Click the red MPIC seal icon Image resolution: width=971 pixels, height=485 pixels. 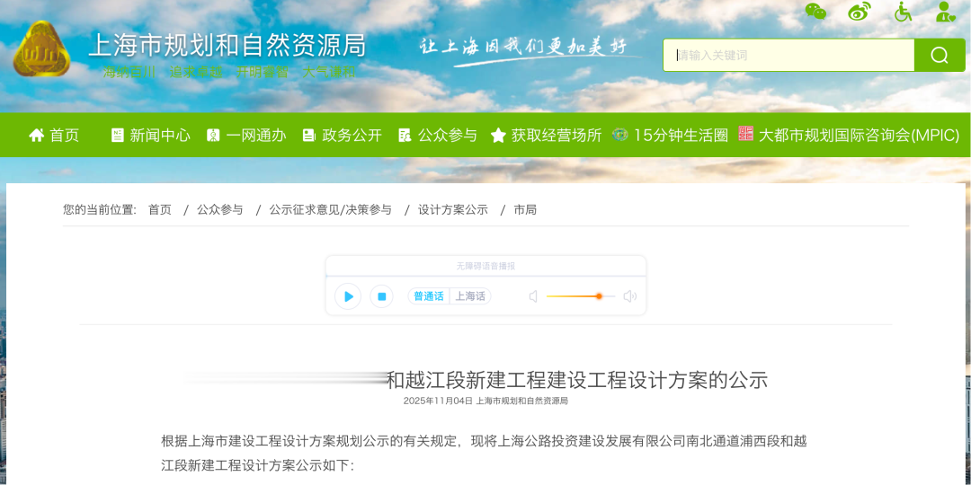[x=745, y=134]
